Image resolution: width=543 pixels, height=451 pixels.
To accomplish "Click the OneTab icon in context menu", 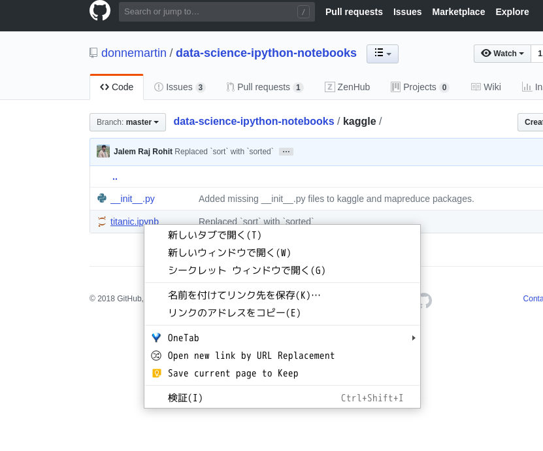I will 156,338.
